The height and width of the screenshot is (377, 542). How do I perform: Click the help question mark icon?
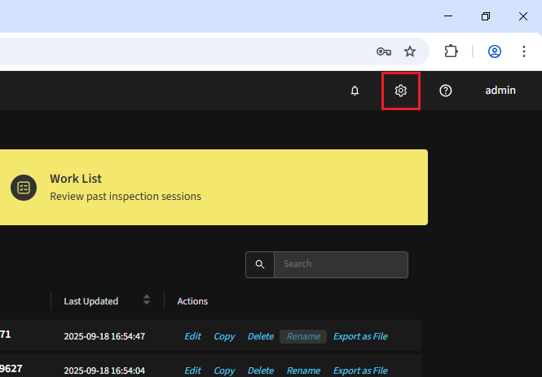(446, 91)
